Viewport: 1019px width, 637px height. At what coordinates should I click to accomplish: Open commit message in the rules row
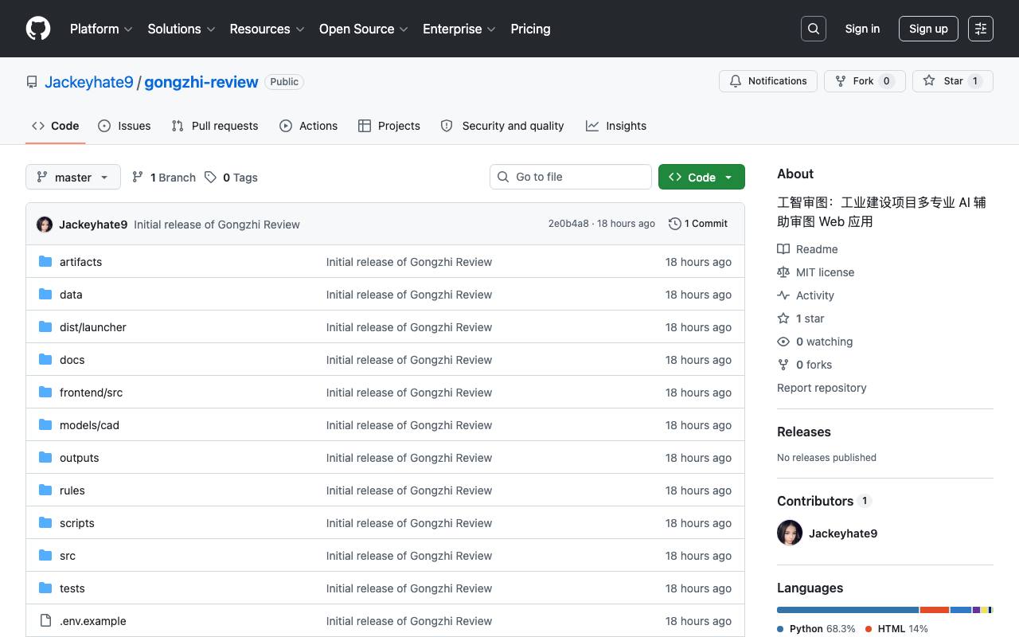409,490
